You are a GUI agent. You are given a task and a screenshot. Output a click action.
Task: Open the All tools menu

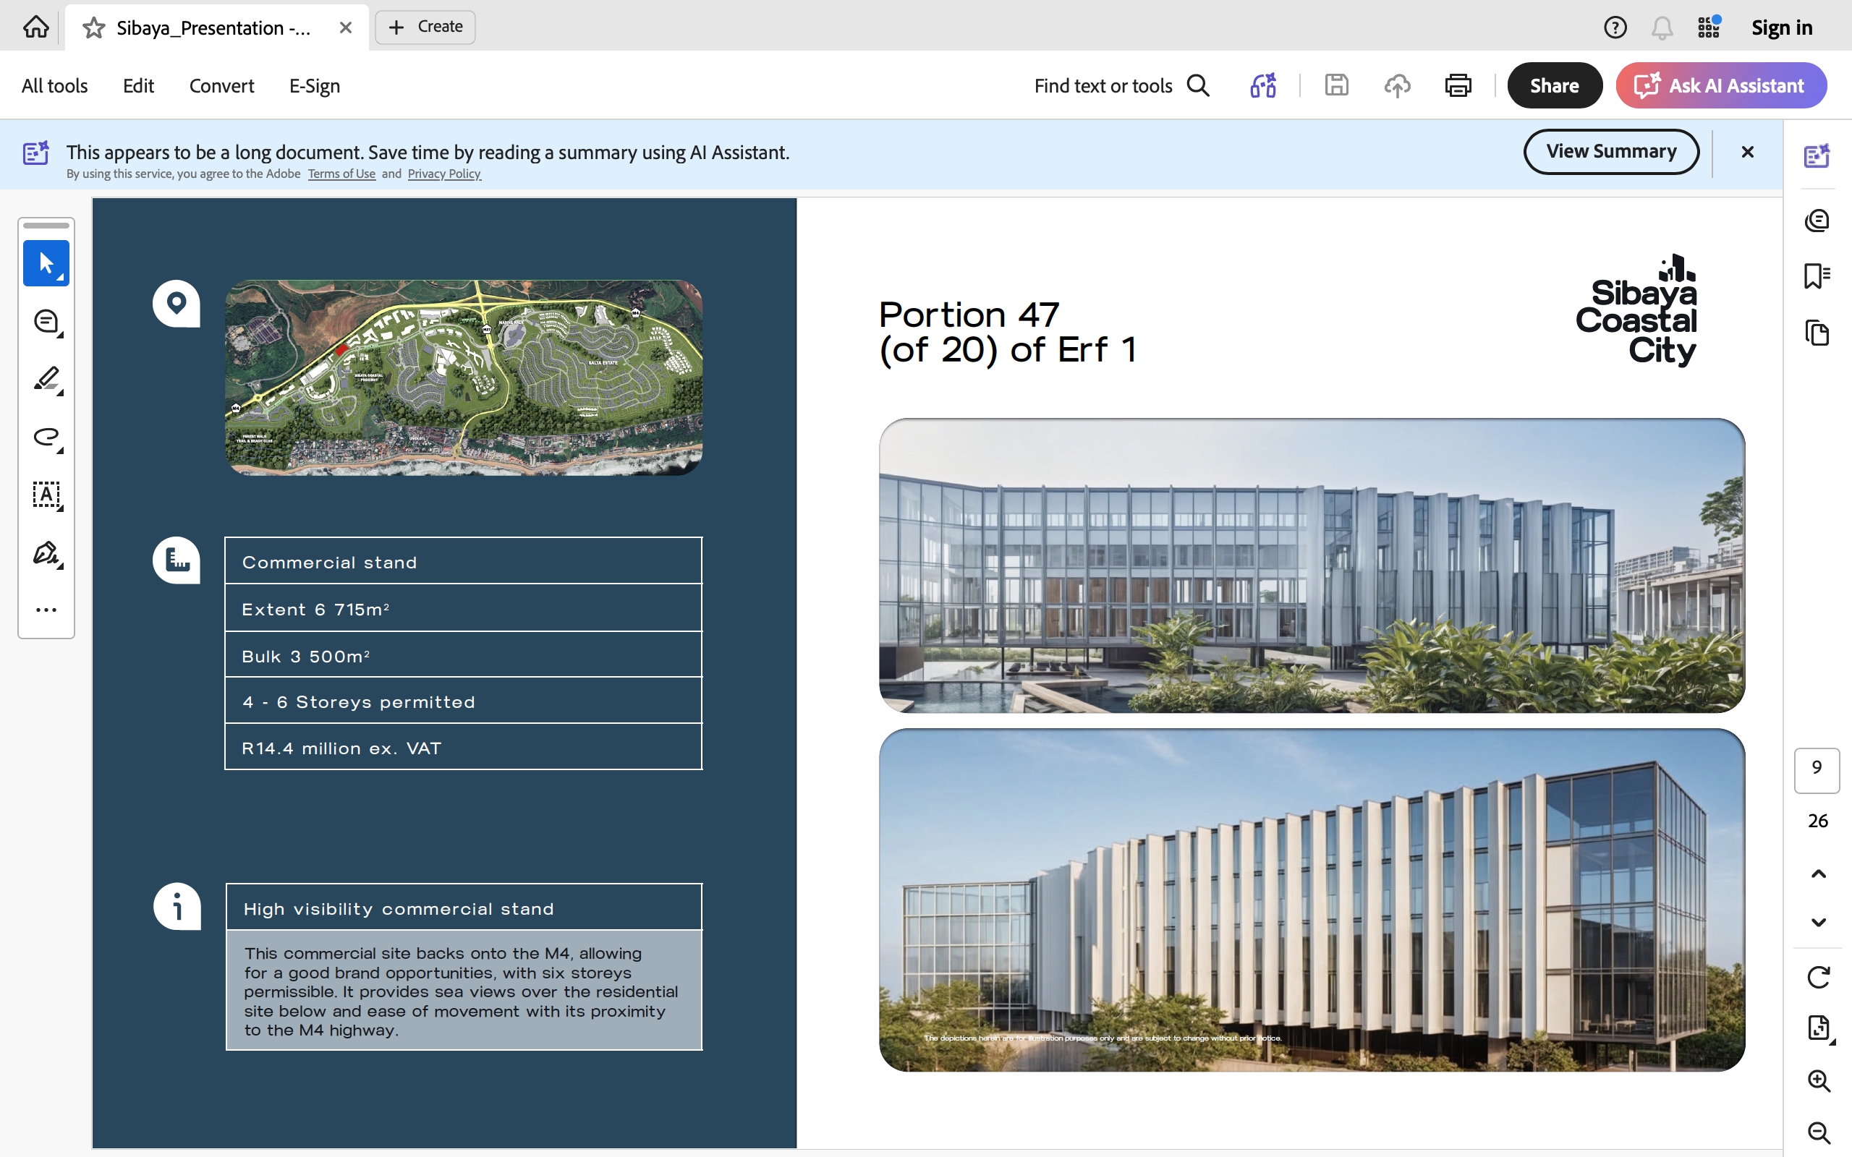(x=54, y=86)
